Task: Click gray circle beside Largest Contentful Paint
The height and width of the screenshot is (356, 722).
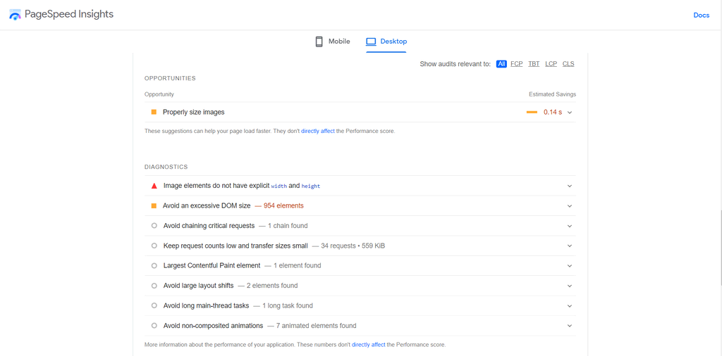Action: 154,266
